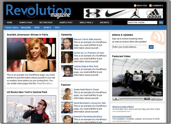Open the SAMPLE POST menu item

click(66, 23)
